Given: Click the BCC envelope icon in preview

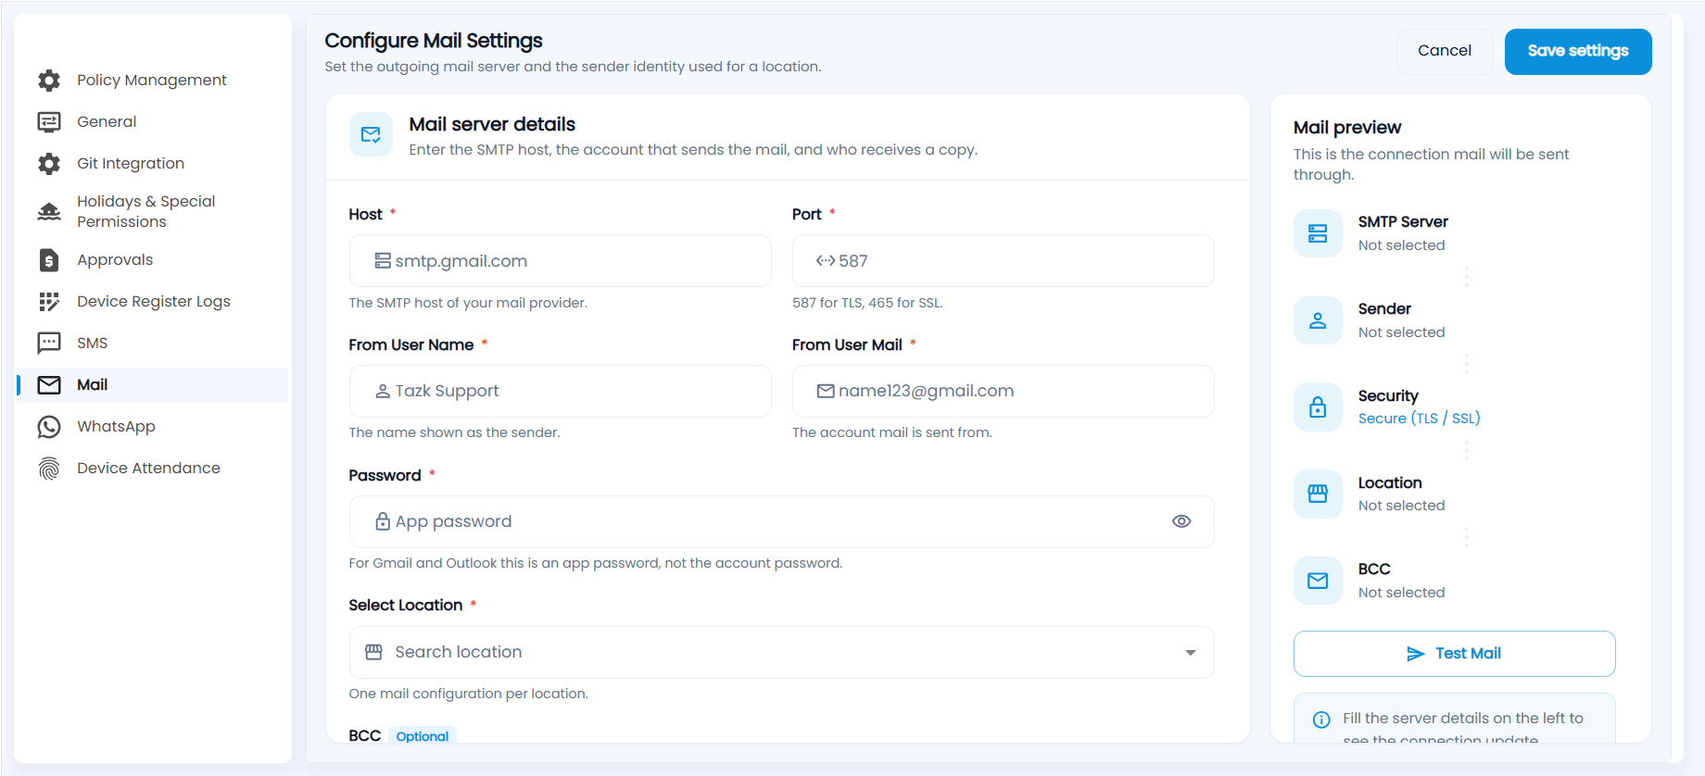Looking at the screenshot, I should click(x=1318, y=581).
